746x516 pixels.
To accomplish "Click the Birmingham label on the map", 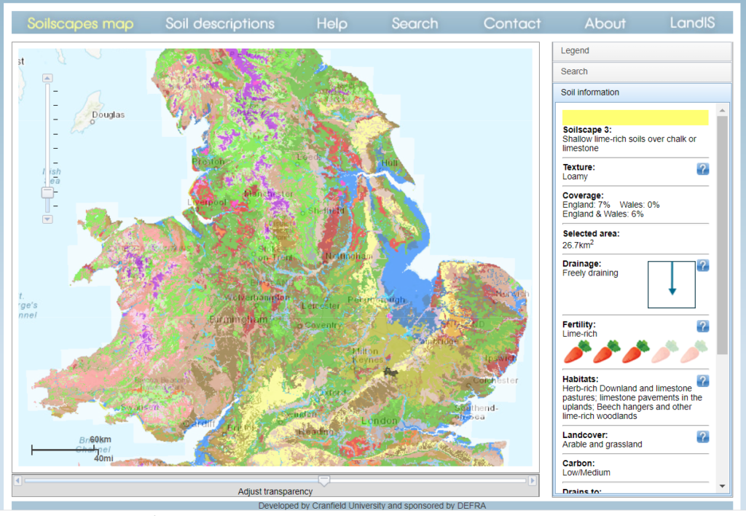I will [238, 319].
